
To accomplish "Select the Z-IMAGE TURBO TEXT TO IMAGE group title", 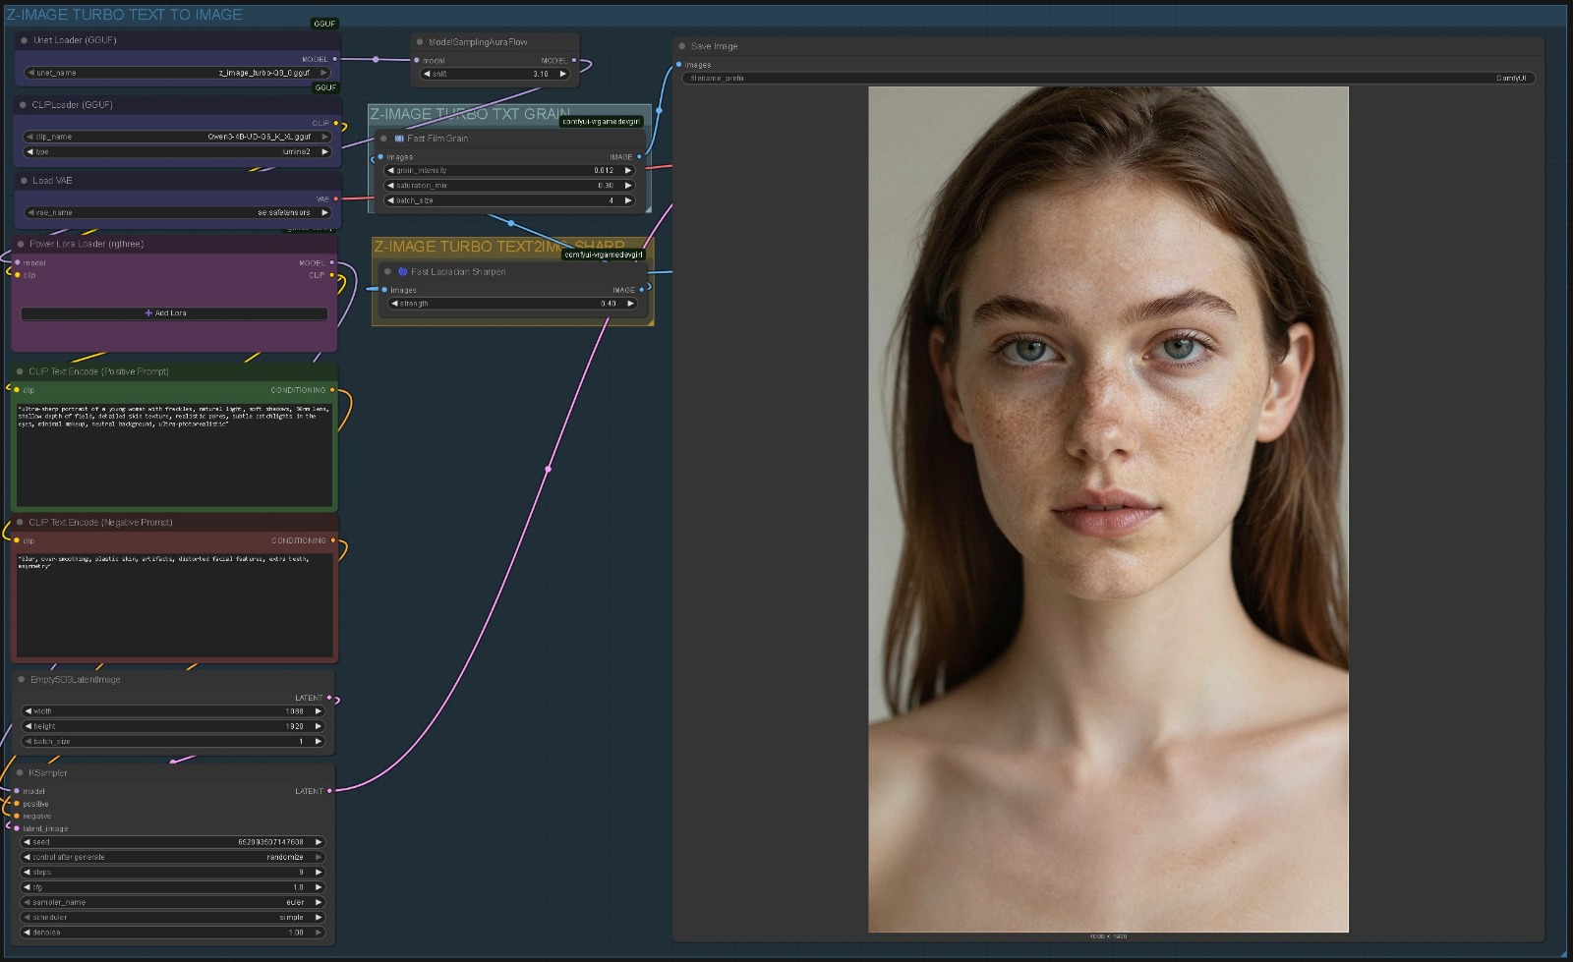I will [124, 15].
